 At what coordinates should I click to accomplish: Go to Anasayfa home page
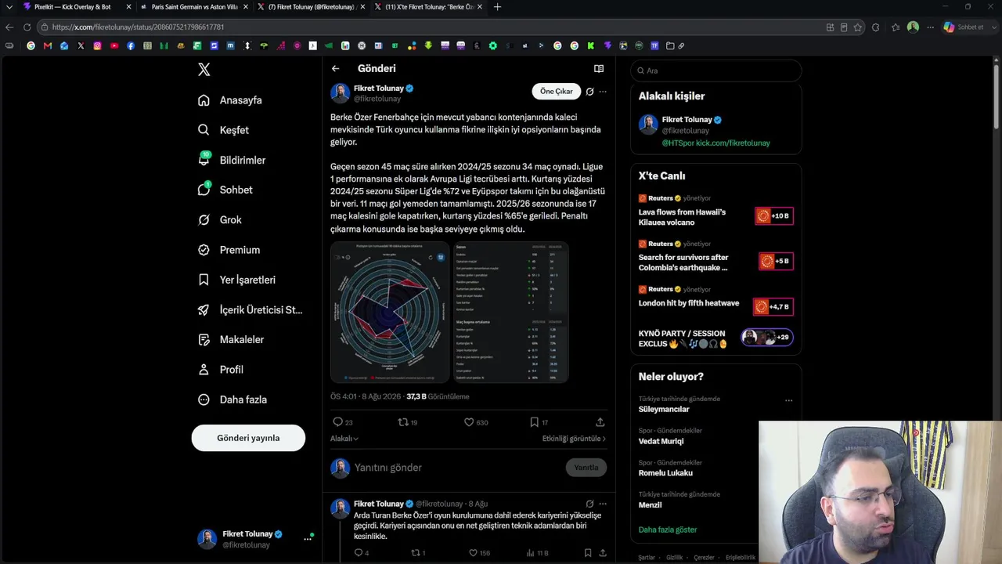click(x=230, y=100)
